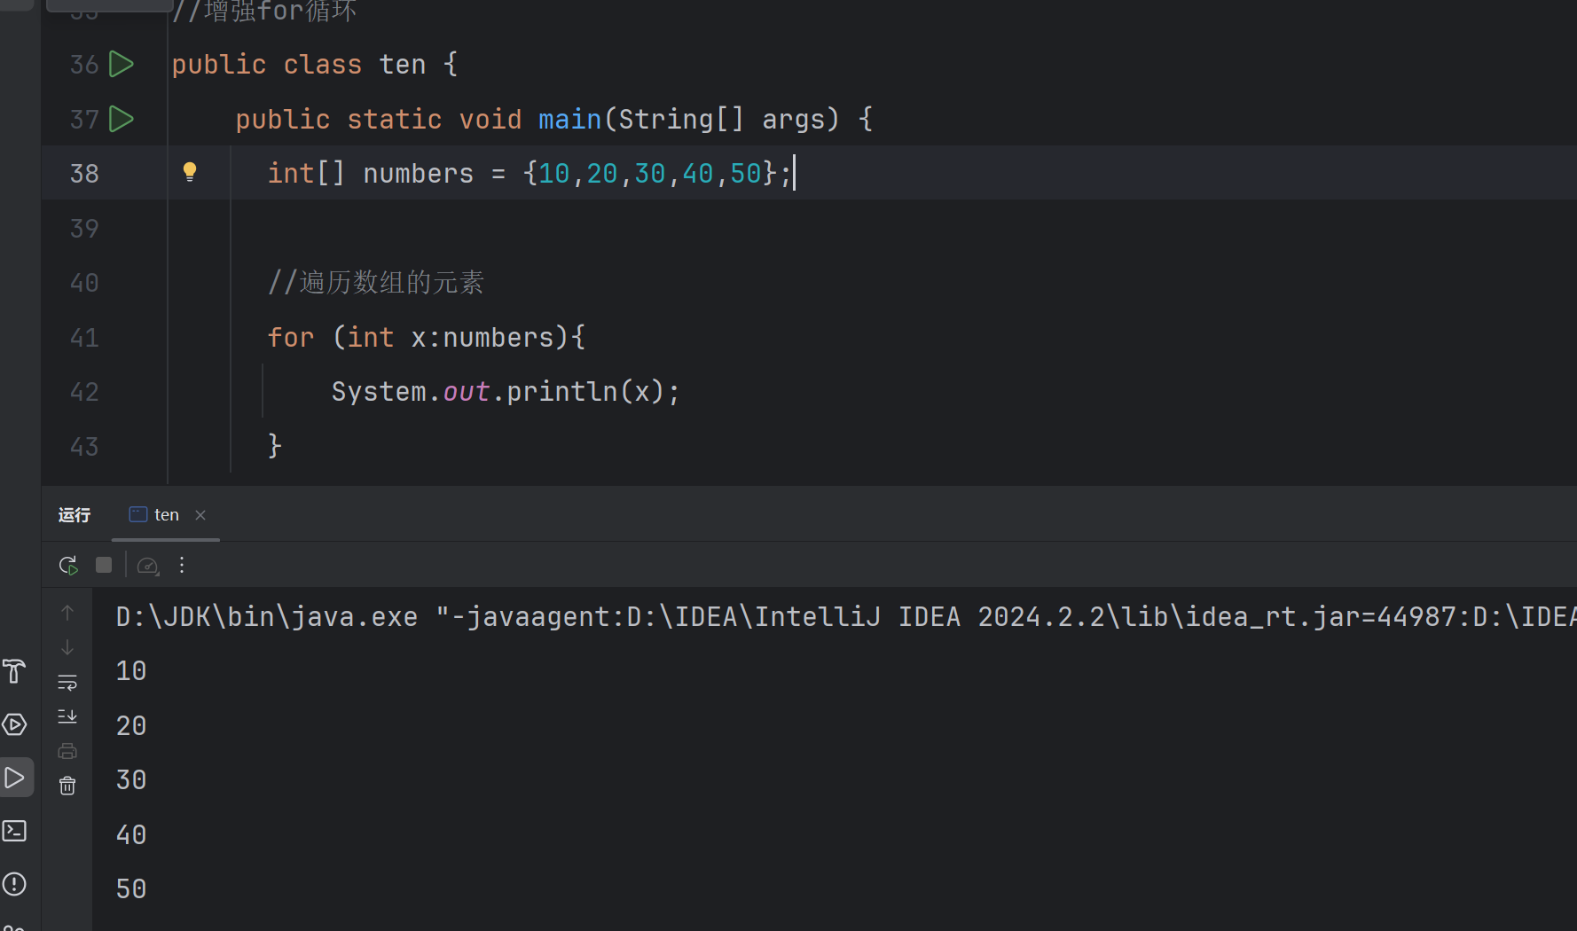Open the Terminal tool window
The image size is (1577, 931).
pos(15,831)
